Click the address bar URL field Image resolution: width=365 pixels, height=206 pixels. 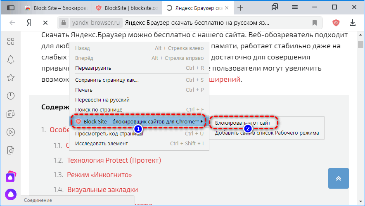186,23
